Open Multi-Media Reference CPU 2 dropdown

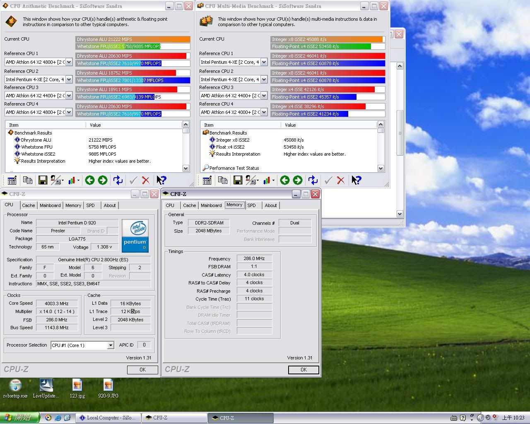pyautogui.click(x=264, y=79)
